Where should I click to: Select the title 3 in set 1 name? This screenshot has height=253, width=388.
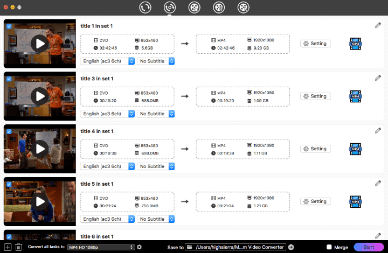tap(97, 79)
